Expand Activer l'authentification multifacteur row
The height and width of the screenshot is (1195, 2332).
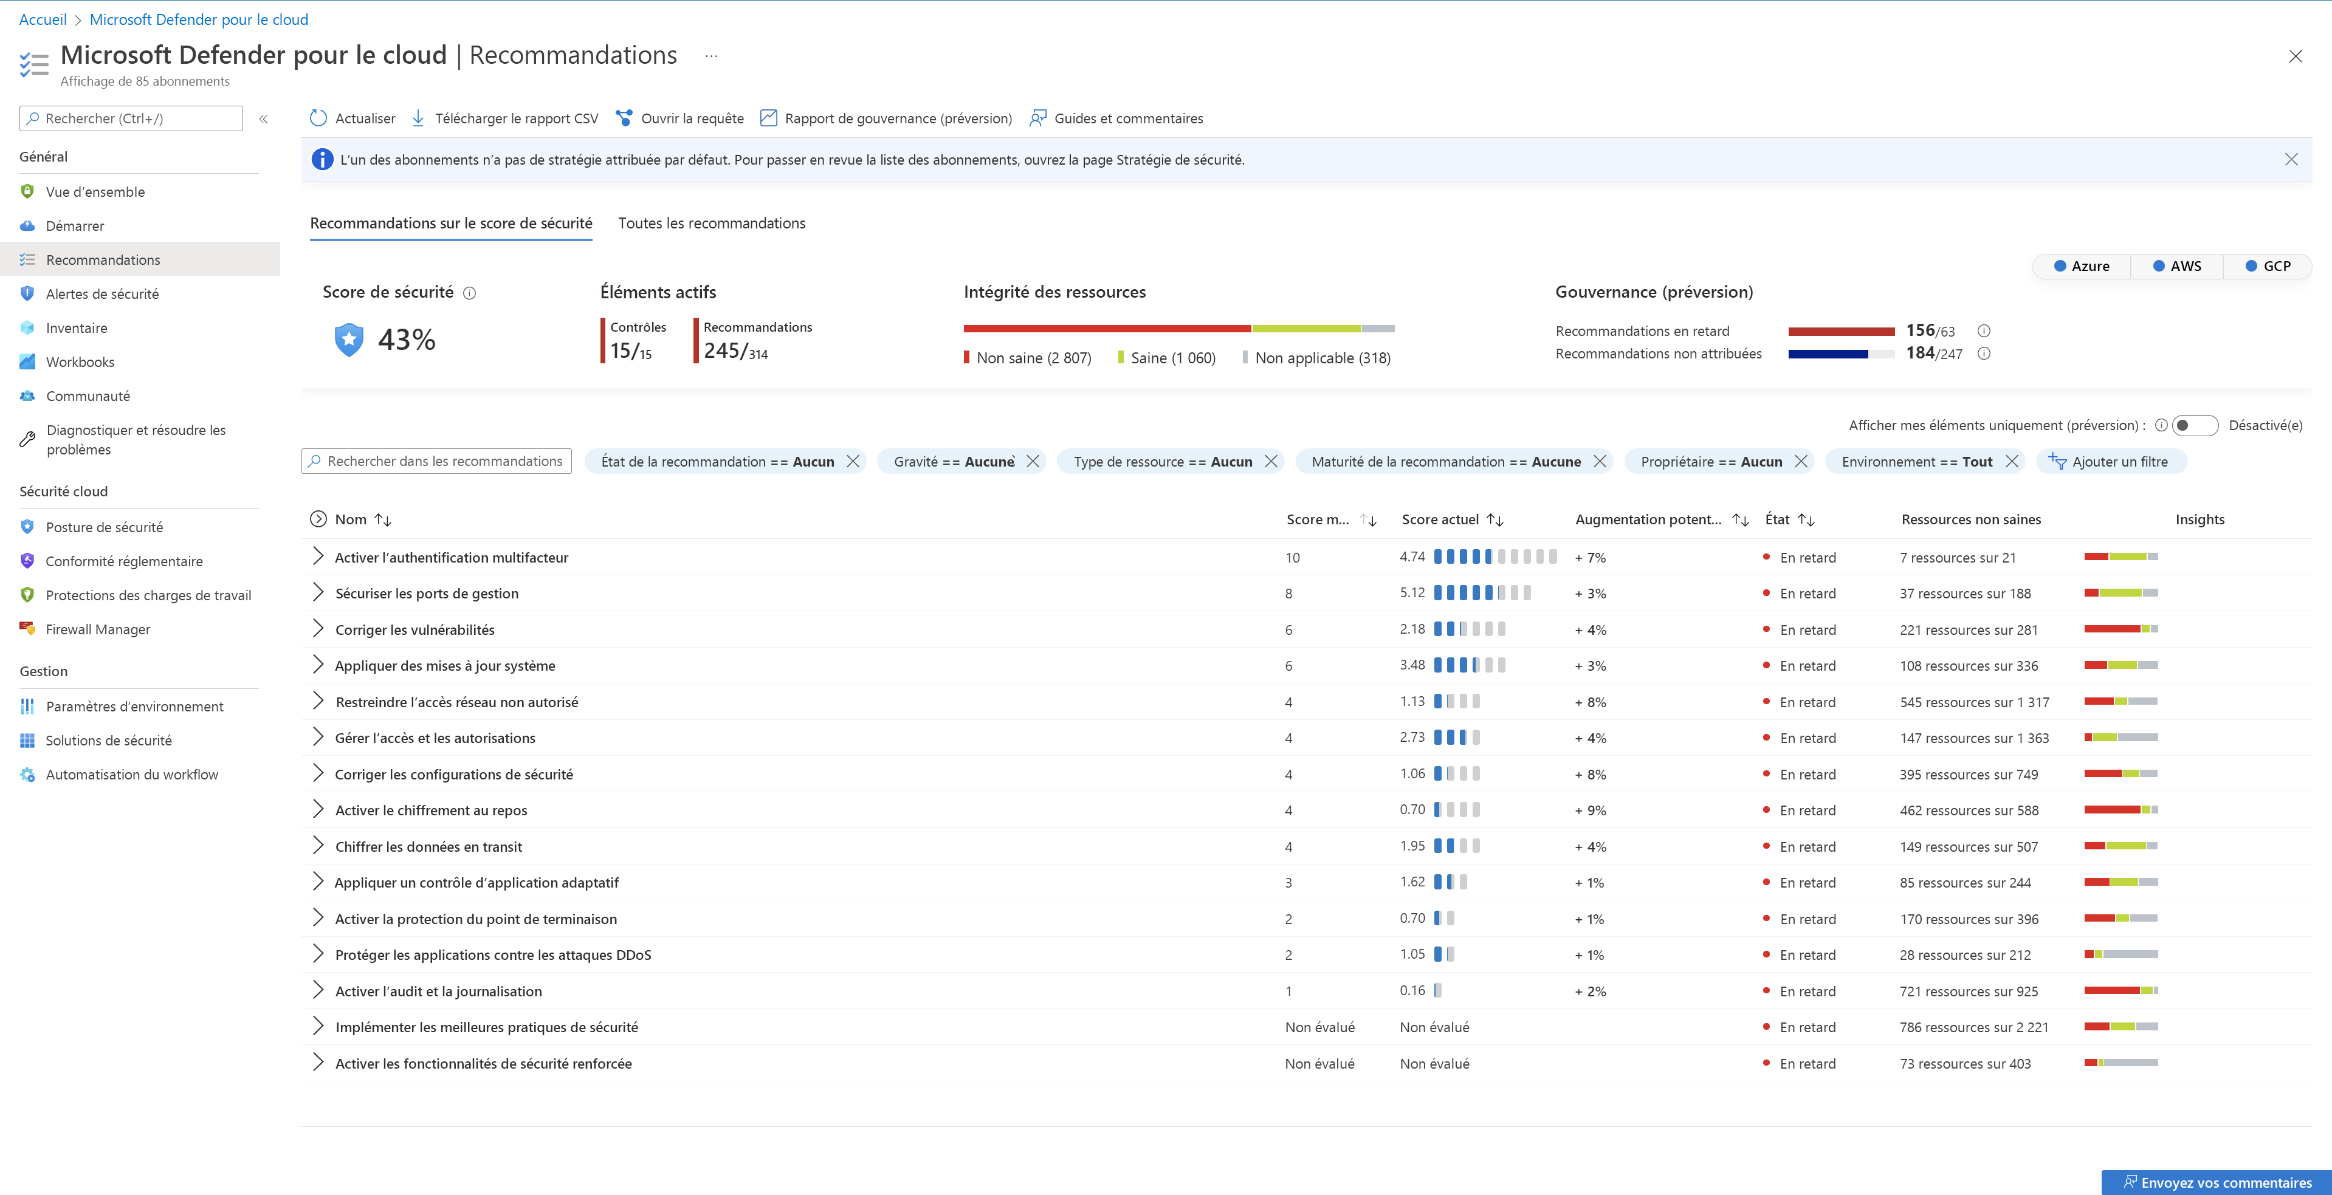pyautogui.click(x=318, y=556)
